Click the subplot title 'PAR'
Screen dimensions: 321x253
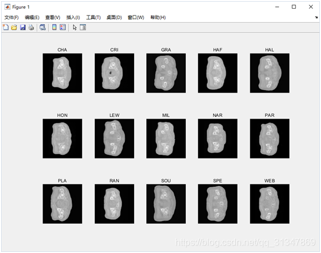(270, 115)
